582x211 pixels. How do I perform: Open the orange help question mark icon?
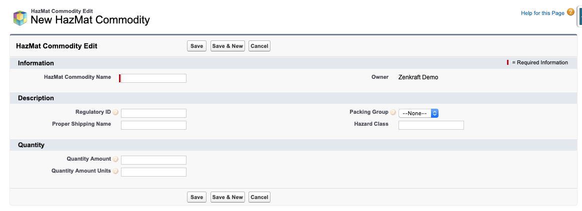570,12
